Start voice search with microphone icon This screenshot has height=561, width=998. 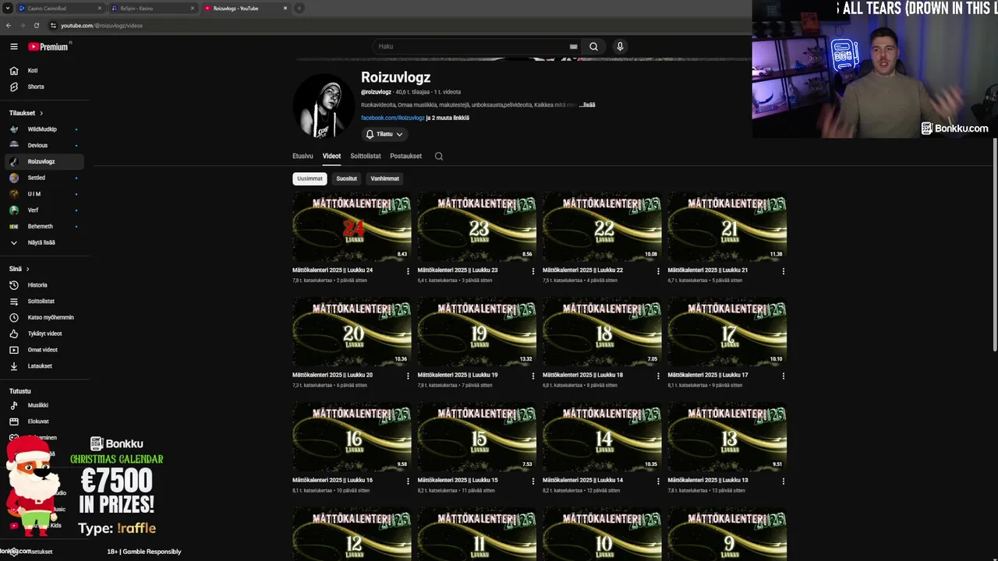click(620, 47)
